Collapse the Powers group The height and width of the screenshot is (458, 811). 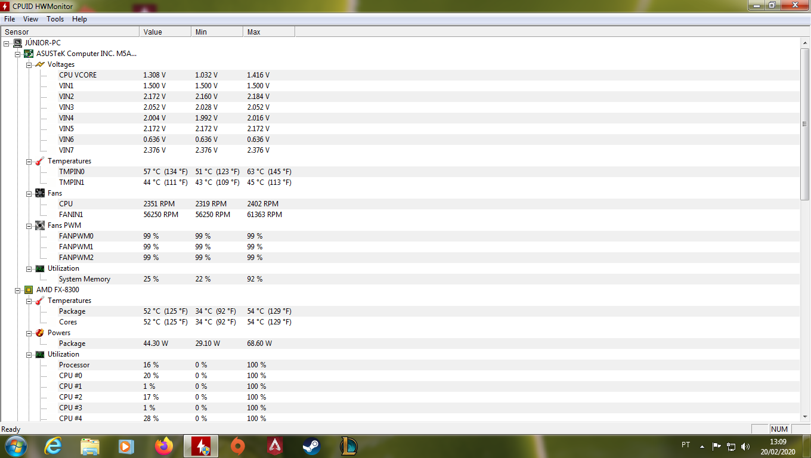[29, 333]
